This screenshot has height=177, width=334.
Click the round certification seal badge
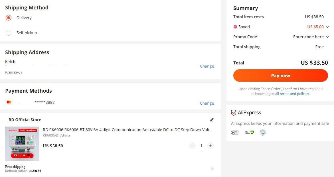click(263, 133)
